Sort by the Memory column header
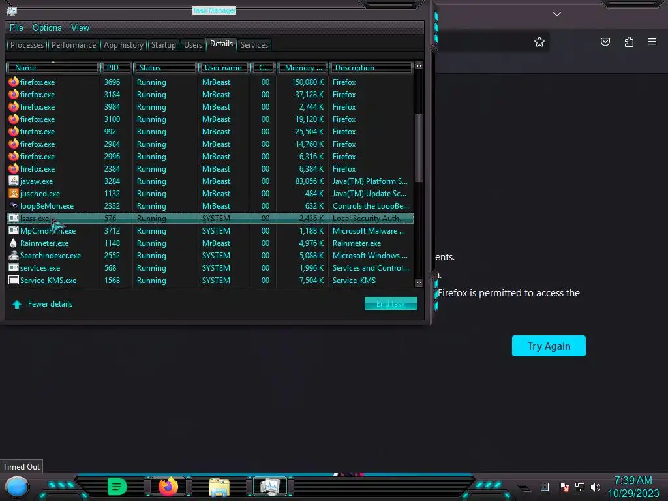The width and height of the screenshot is (668, 501). [x=303, y=68]
